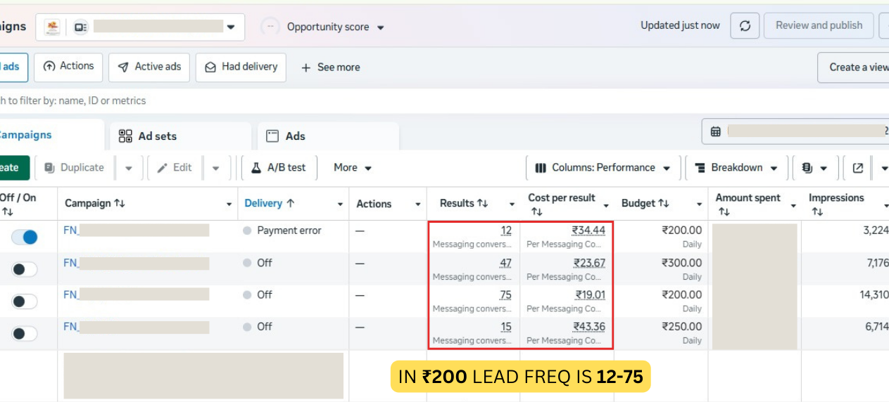This screenshot has height=402, width=889.
Task: Click the A/B test flask button
Action: (279, 168)
